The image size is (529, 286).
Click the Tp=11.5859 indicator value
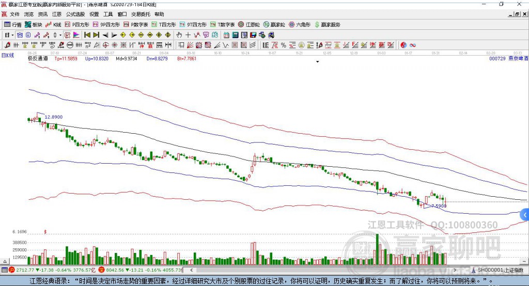[66, 58]
